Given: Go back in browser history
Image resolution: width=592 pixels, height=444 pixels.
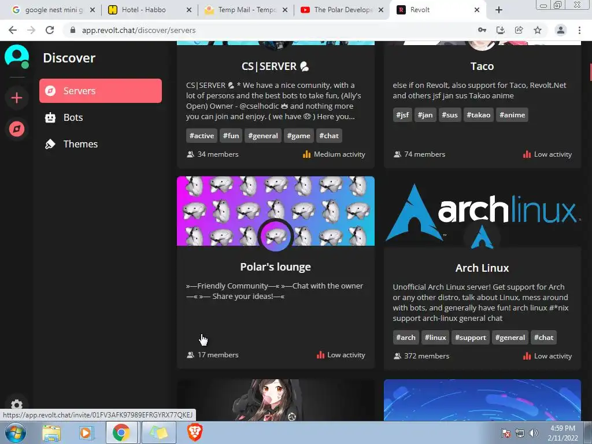Looking at the screenshot, I should [x=13, y=30].
